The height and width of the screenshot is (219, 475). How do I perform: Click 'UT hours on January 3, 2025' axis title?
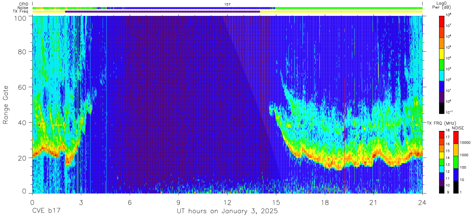click(227, 212)
